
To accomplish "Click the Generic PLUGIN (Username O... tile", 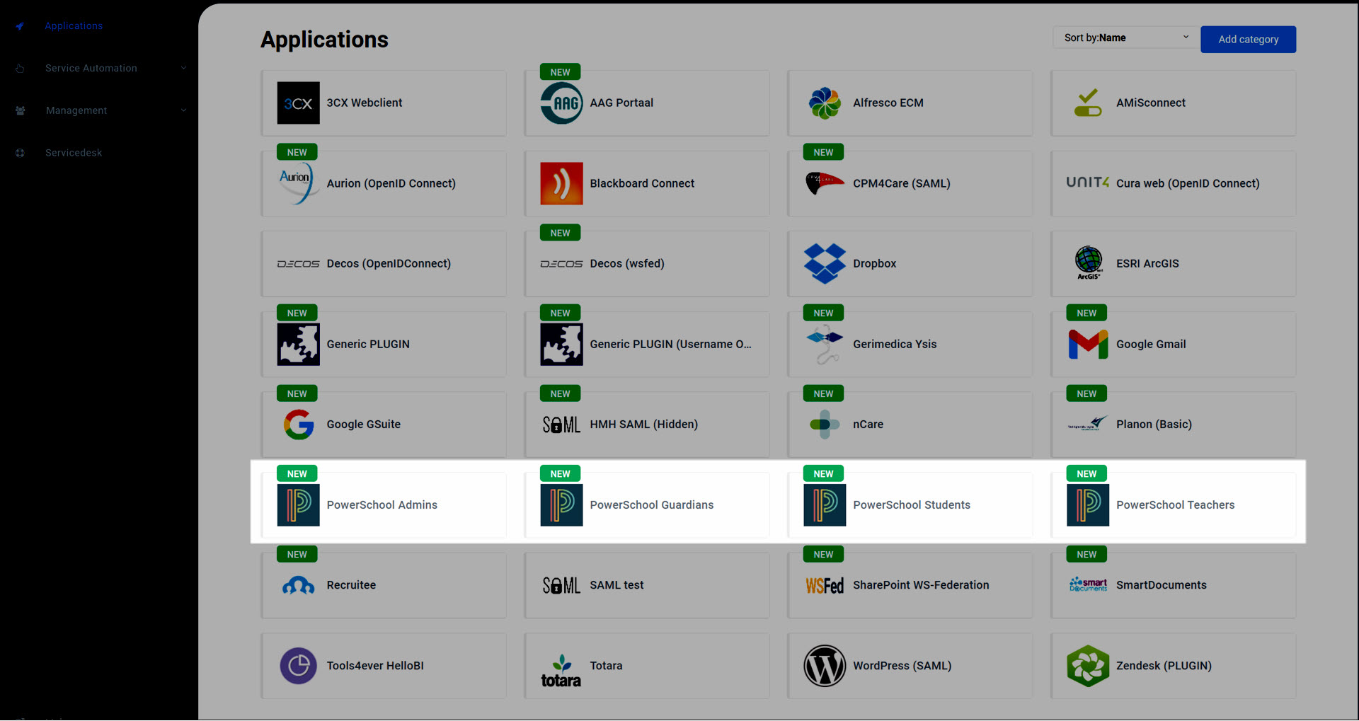I will 647,345.
